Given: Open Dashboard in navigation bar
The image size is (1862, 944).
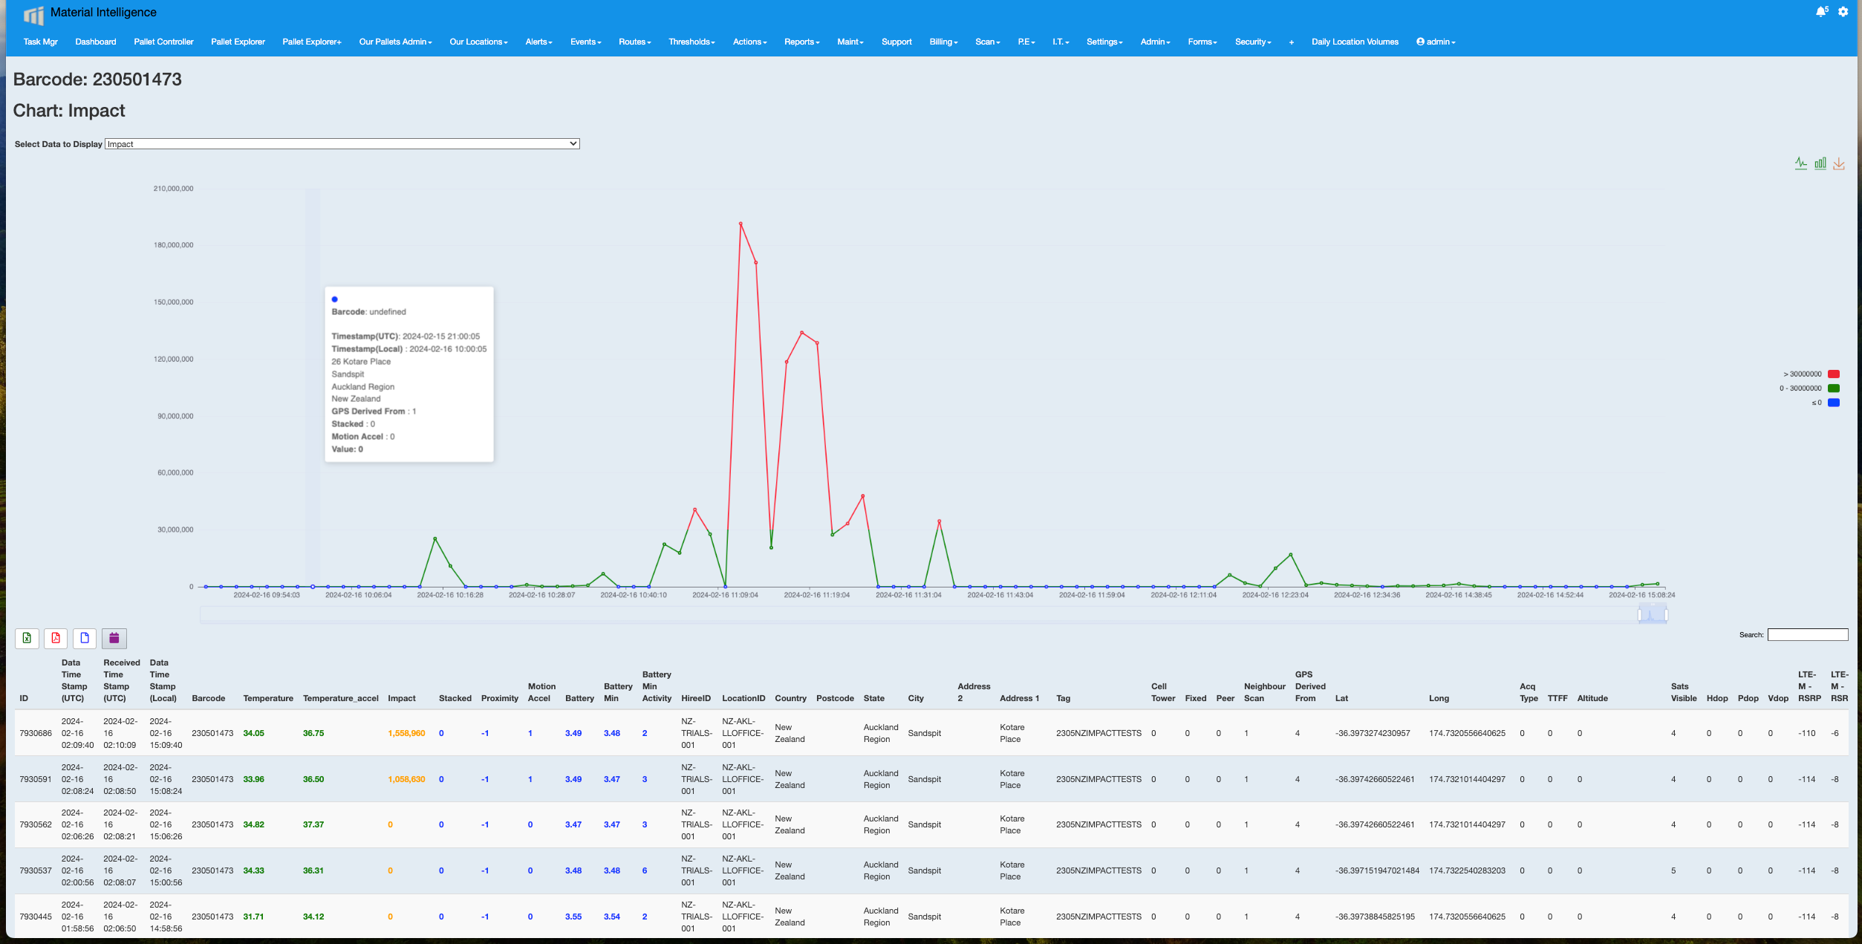Looking at the screenshot, I should [x=96, y=42].
